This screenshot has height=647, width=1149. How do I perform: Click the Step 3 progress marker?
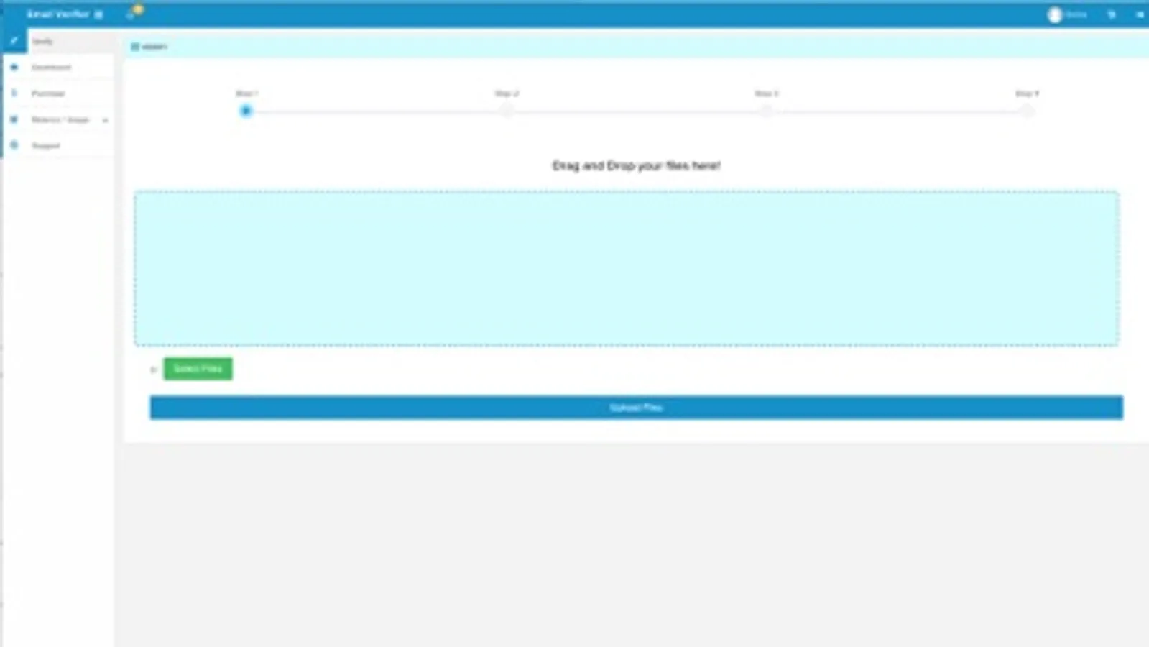click(767, 111)
